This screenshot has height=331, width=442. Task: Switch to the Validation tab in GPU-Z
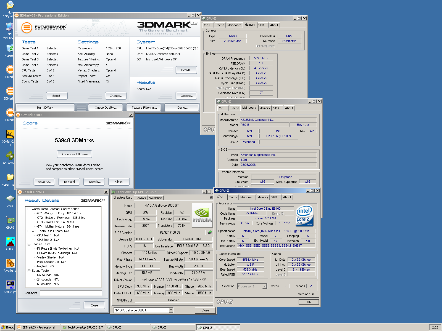(x=156, y=198)
